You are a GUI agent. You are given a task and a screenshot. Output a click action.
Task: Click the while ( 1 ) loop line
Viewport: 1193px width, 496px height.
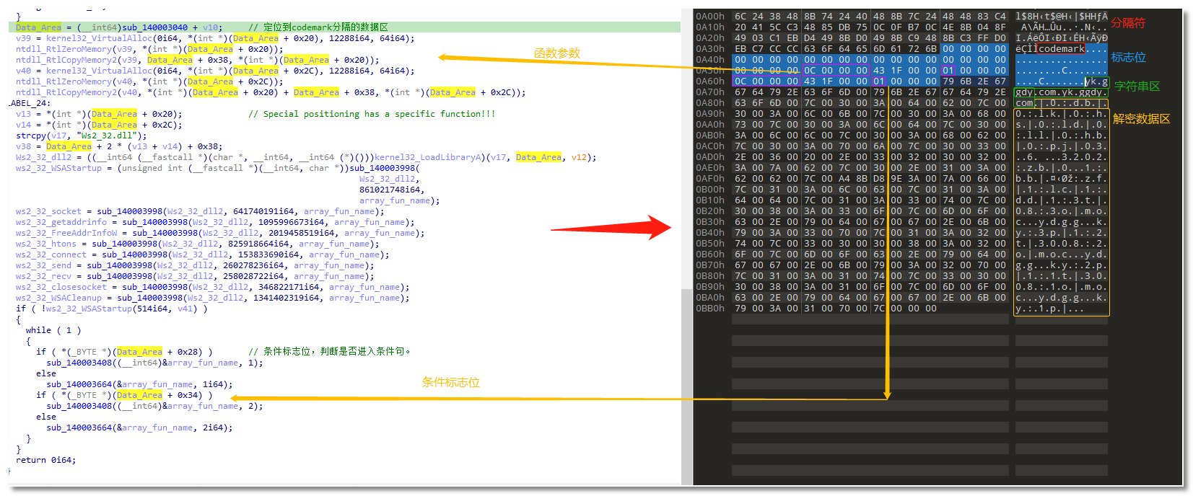tap(53, 330)
